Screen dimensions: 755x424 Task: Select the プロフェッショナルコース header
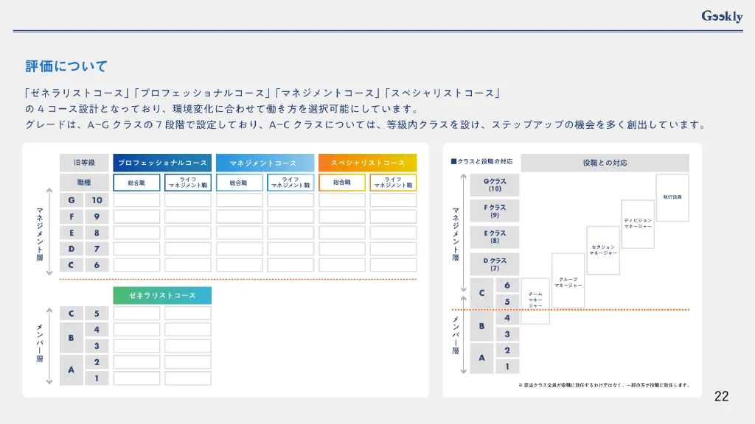point(162,163)
